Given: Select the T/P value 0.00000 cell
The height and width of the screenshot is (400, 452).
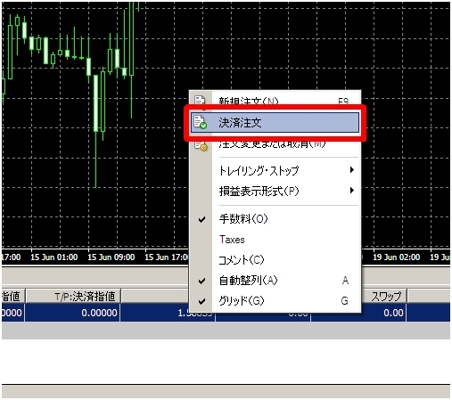Looking at the screenshot, I should pos(72,313).
